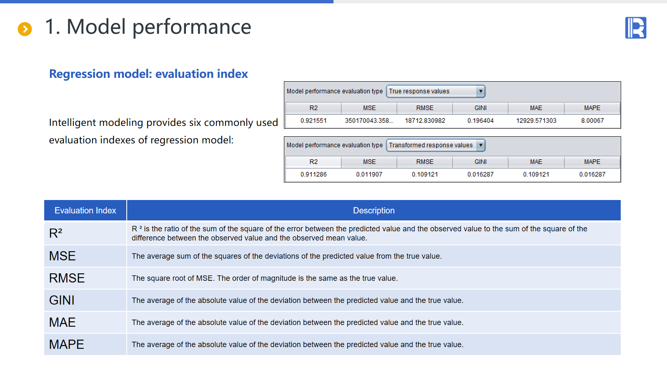
Task: Click the orange arrow bullet icon
Action: [25, 29]
